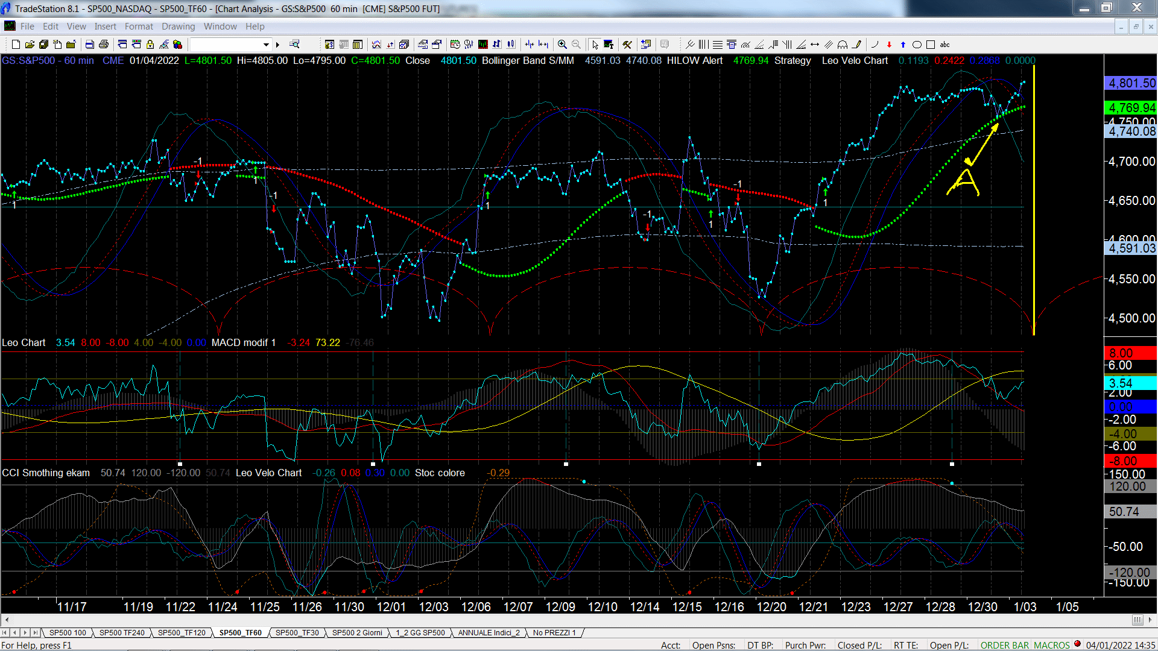Click into the symbol entry field

coord(226,45)
